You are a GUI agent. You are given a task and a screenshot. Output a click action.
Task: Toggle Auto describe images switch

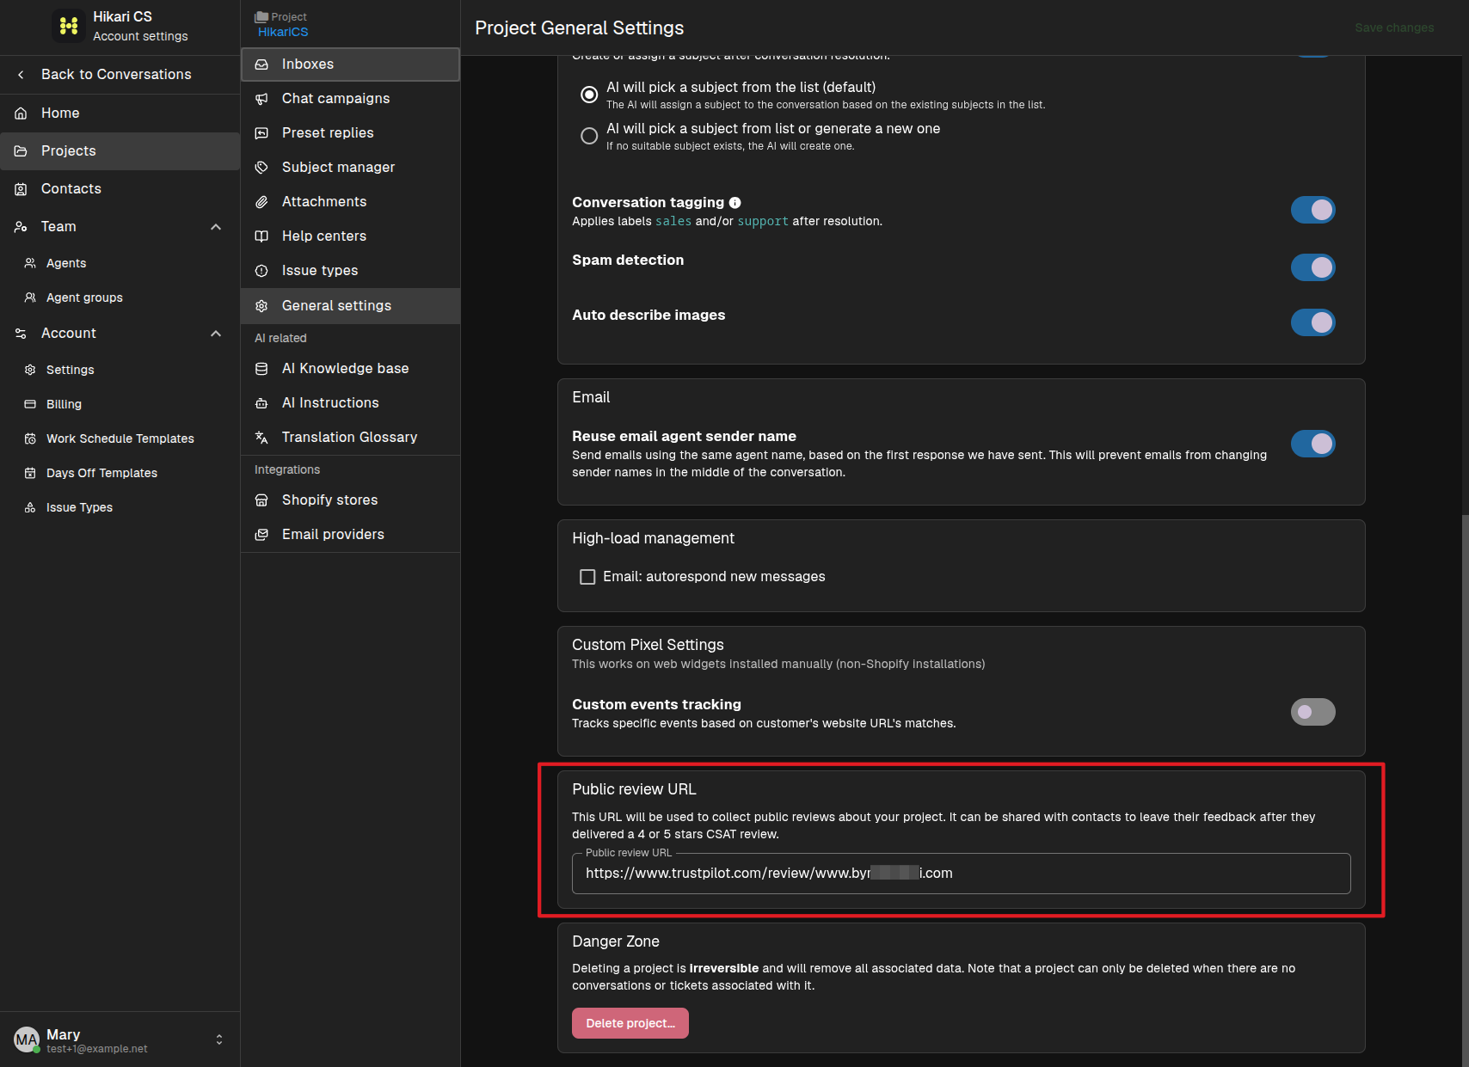1312,322
